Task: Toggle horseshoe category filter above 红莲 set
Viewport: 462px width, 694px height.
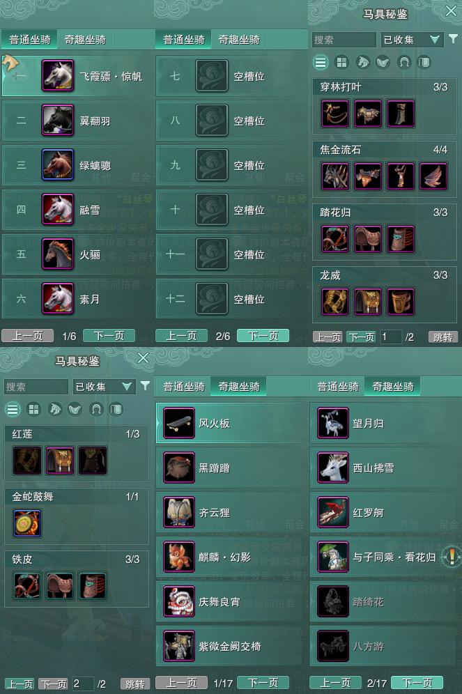Action: (x=96, y=410)
